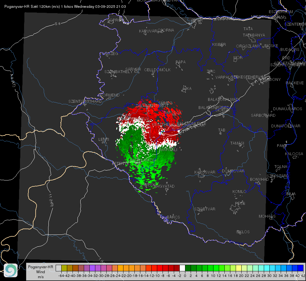Click the ERD city label
This screenshot has width=306, height=281.
tap(286, 58)
